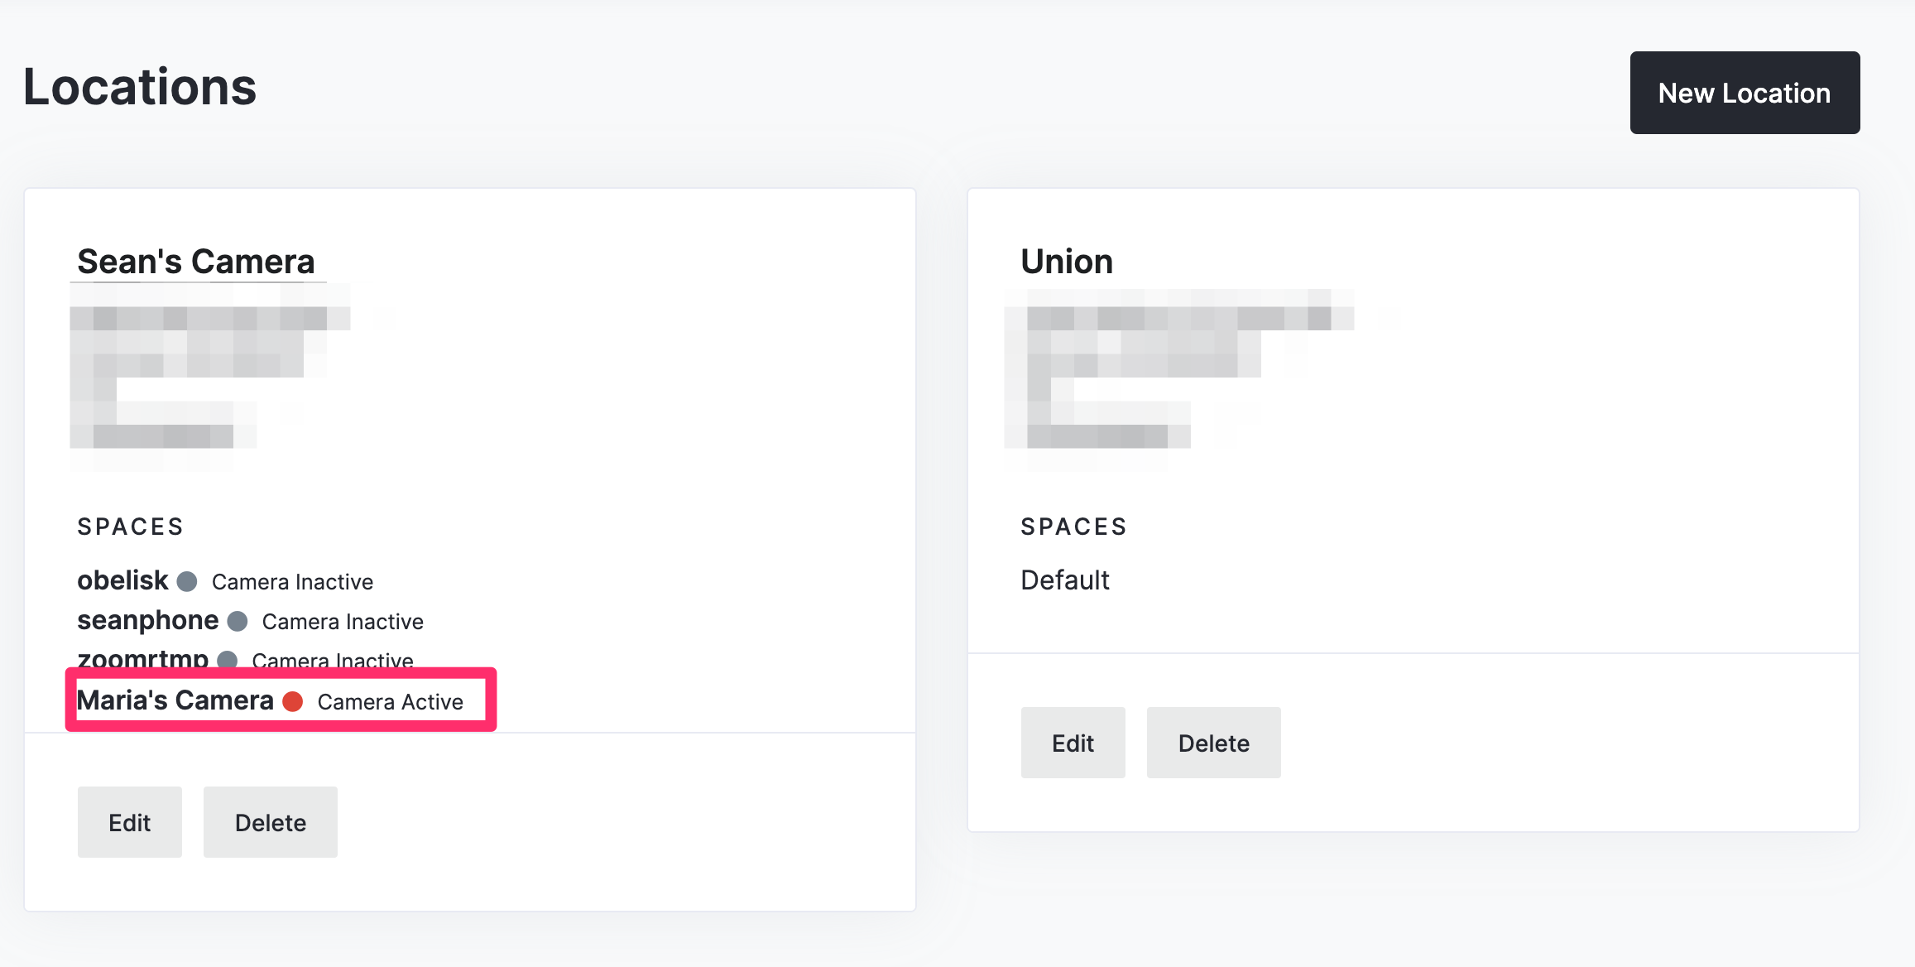
Task: Click zoomrtmp's gray status dot
Action: [x=228, y=661]
